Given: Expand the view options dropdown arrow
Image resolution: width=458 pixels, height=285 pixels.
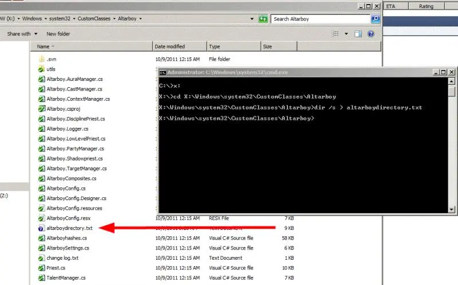Looking at the screenshot, I should (345, 34).
